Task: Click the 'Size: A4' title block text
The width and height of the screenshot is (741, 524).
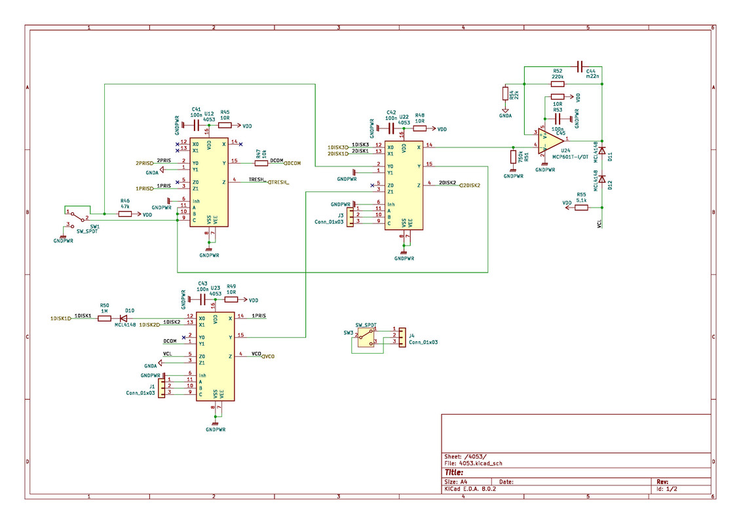Action: point(455,482)
